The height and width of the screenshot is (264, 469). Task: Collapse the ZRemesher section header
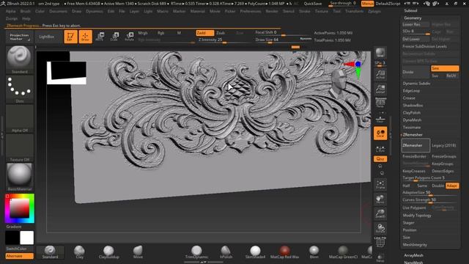(413, 135)
